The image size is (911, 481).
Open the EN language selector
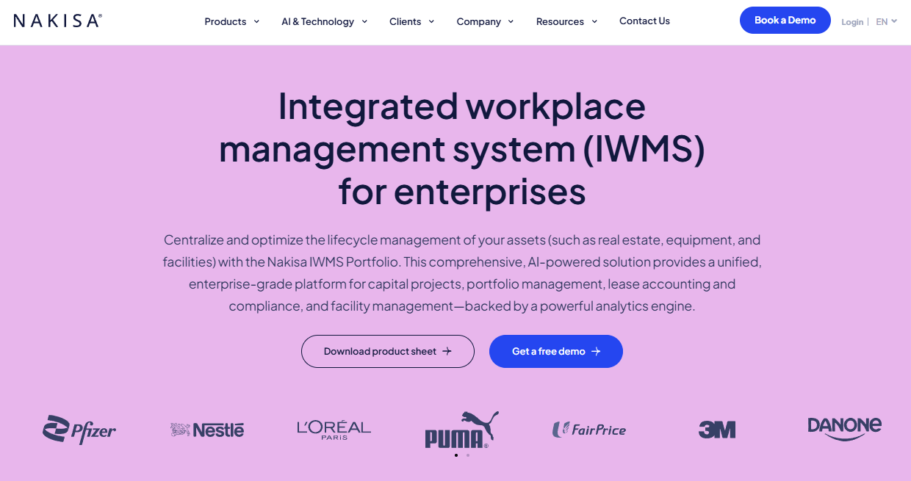coord(887,21)
